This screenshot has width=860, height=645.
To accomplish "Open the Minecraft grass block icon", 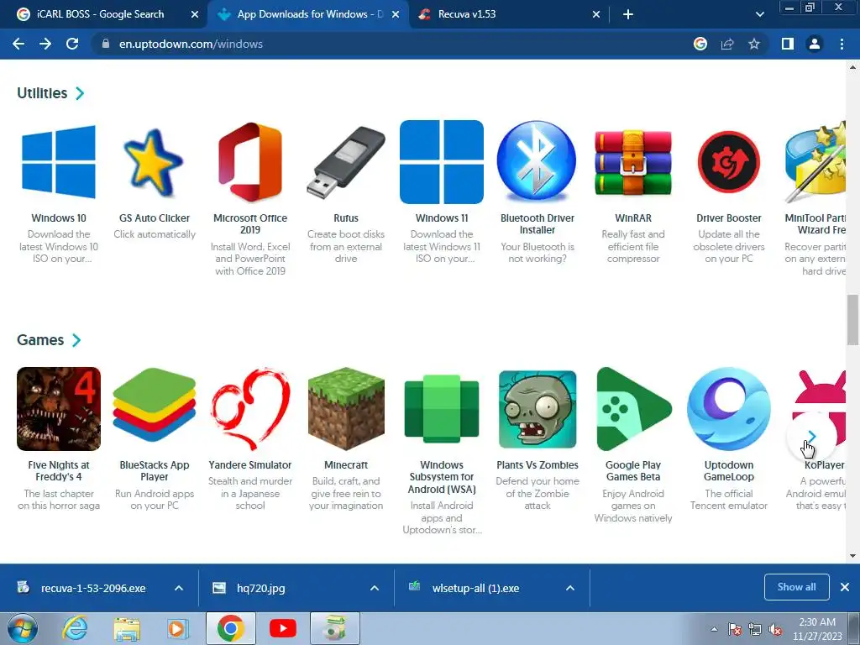I will [346, 409].
